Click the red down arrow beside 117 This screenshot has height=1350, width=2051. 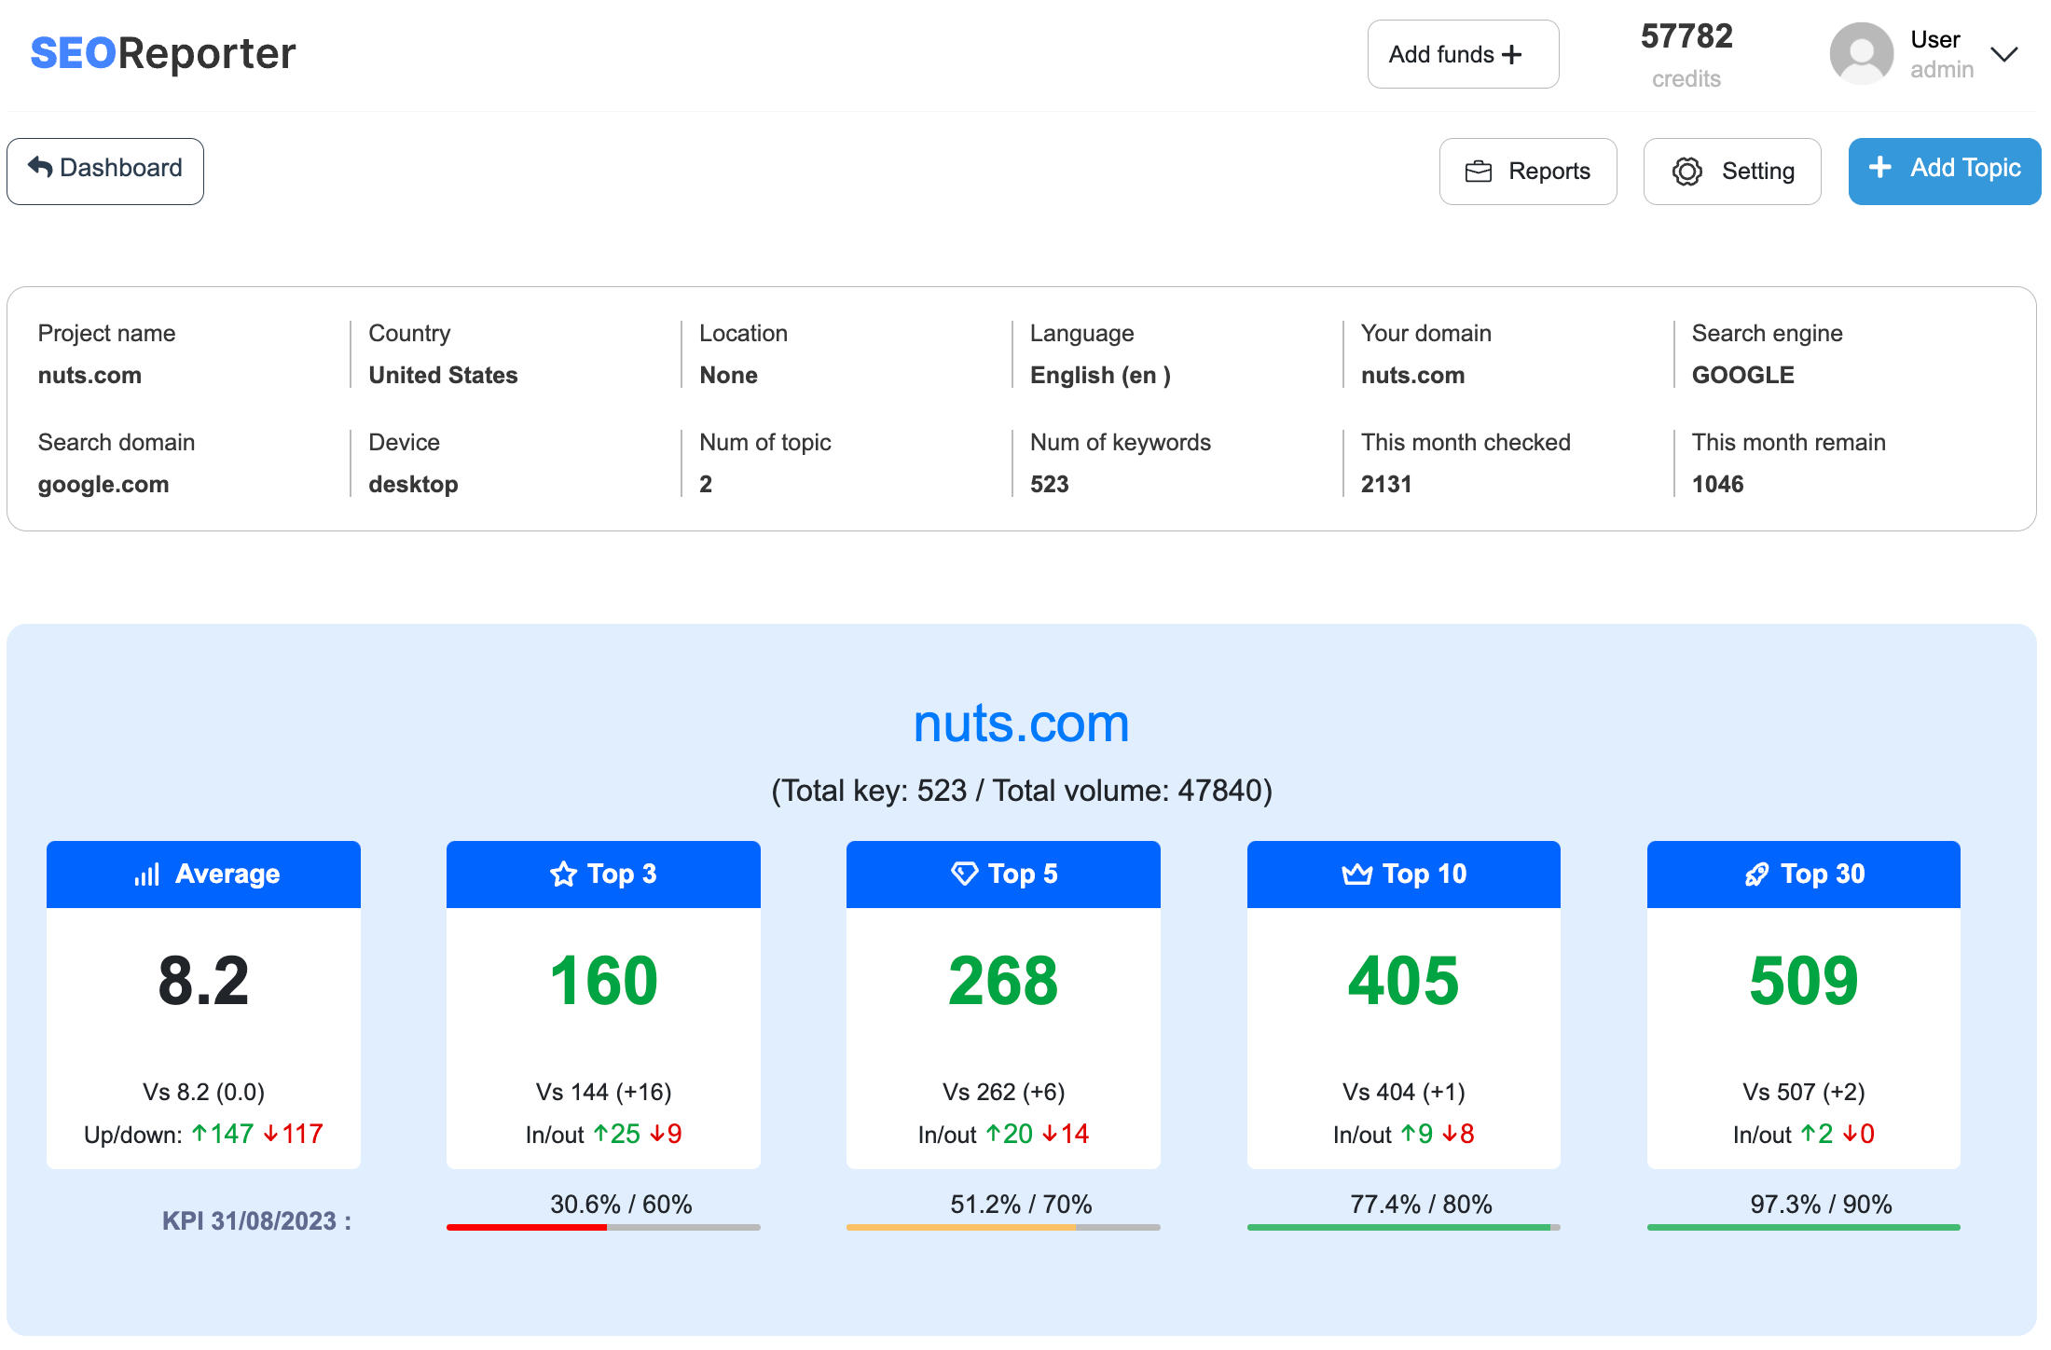(271, 1134)
